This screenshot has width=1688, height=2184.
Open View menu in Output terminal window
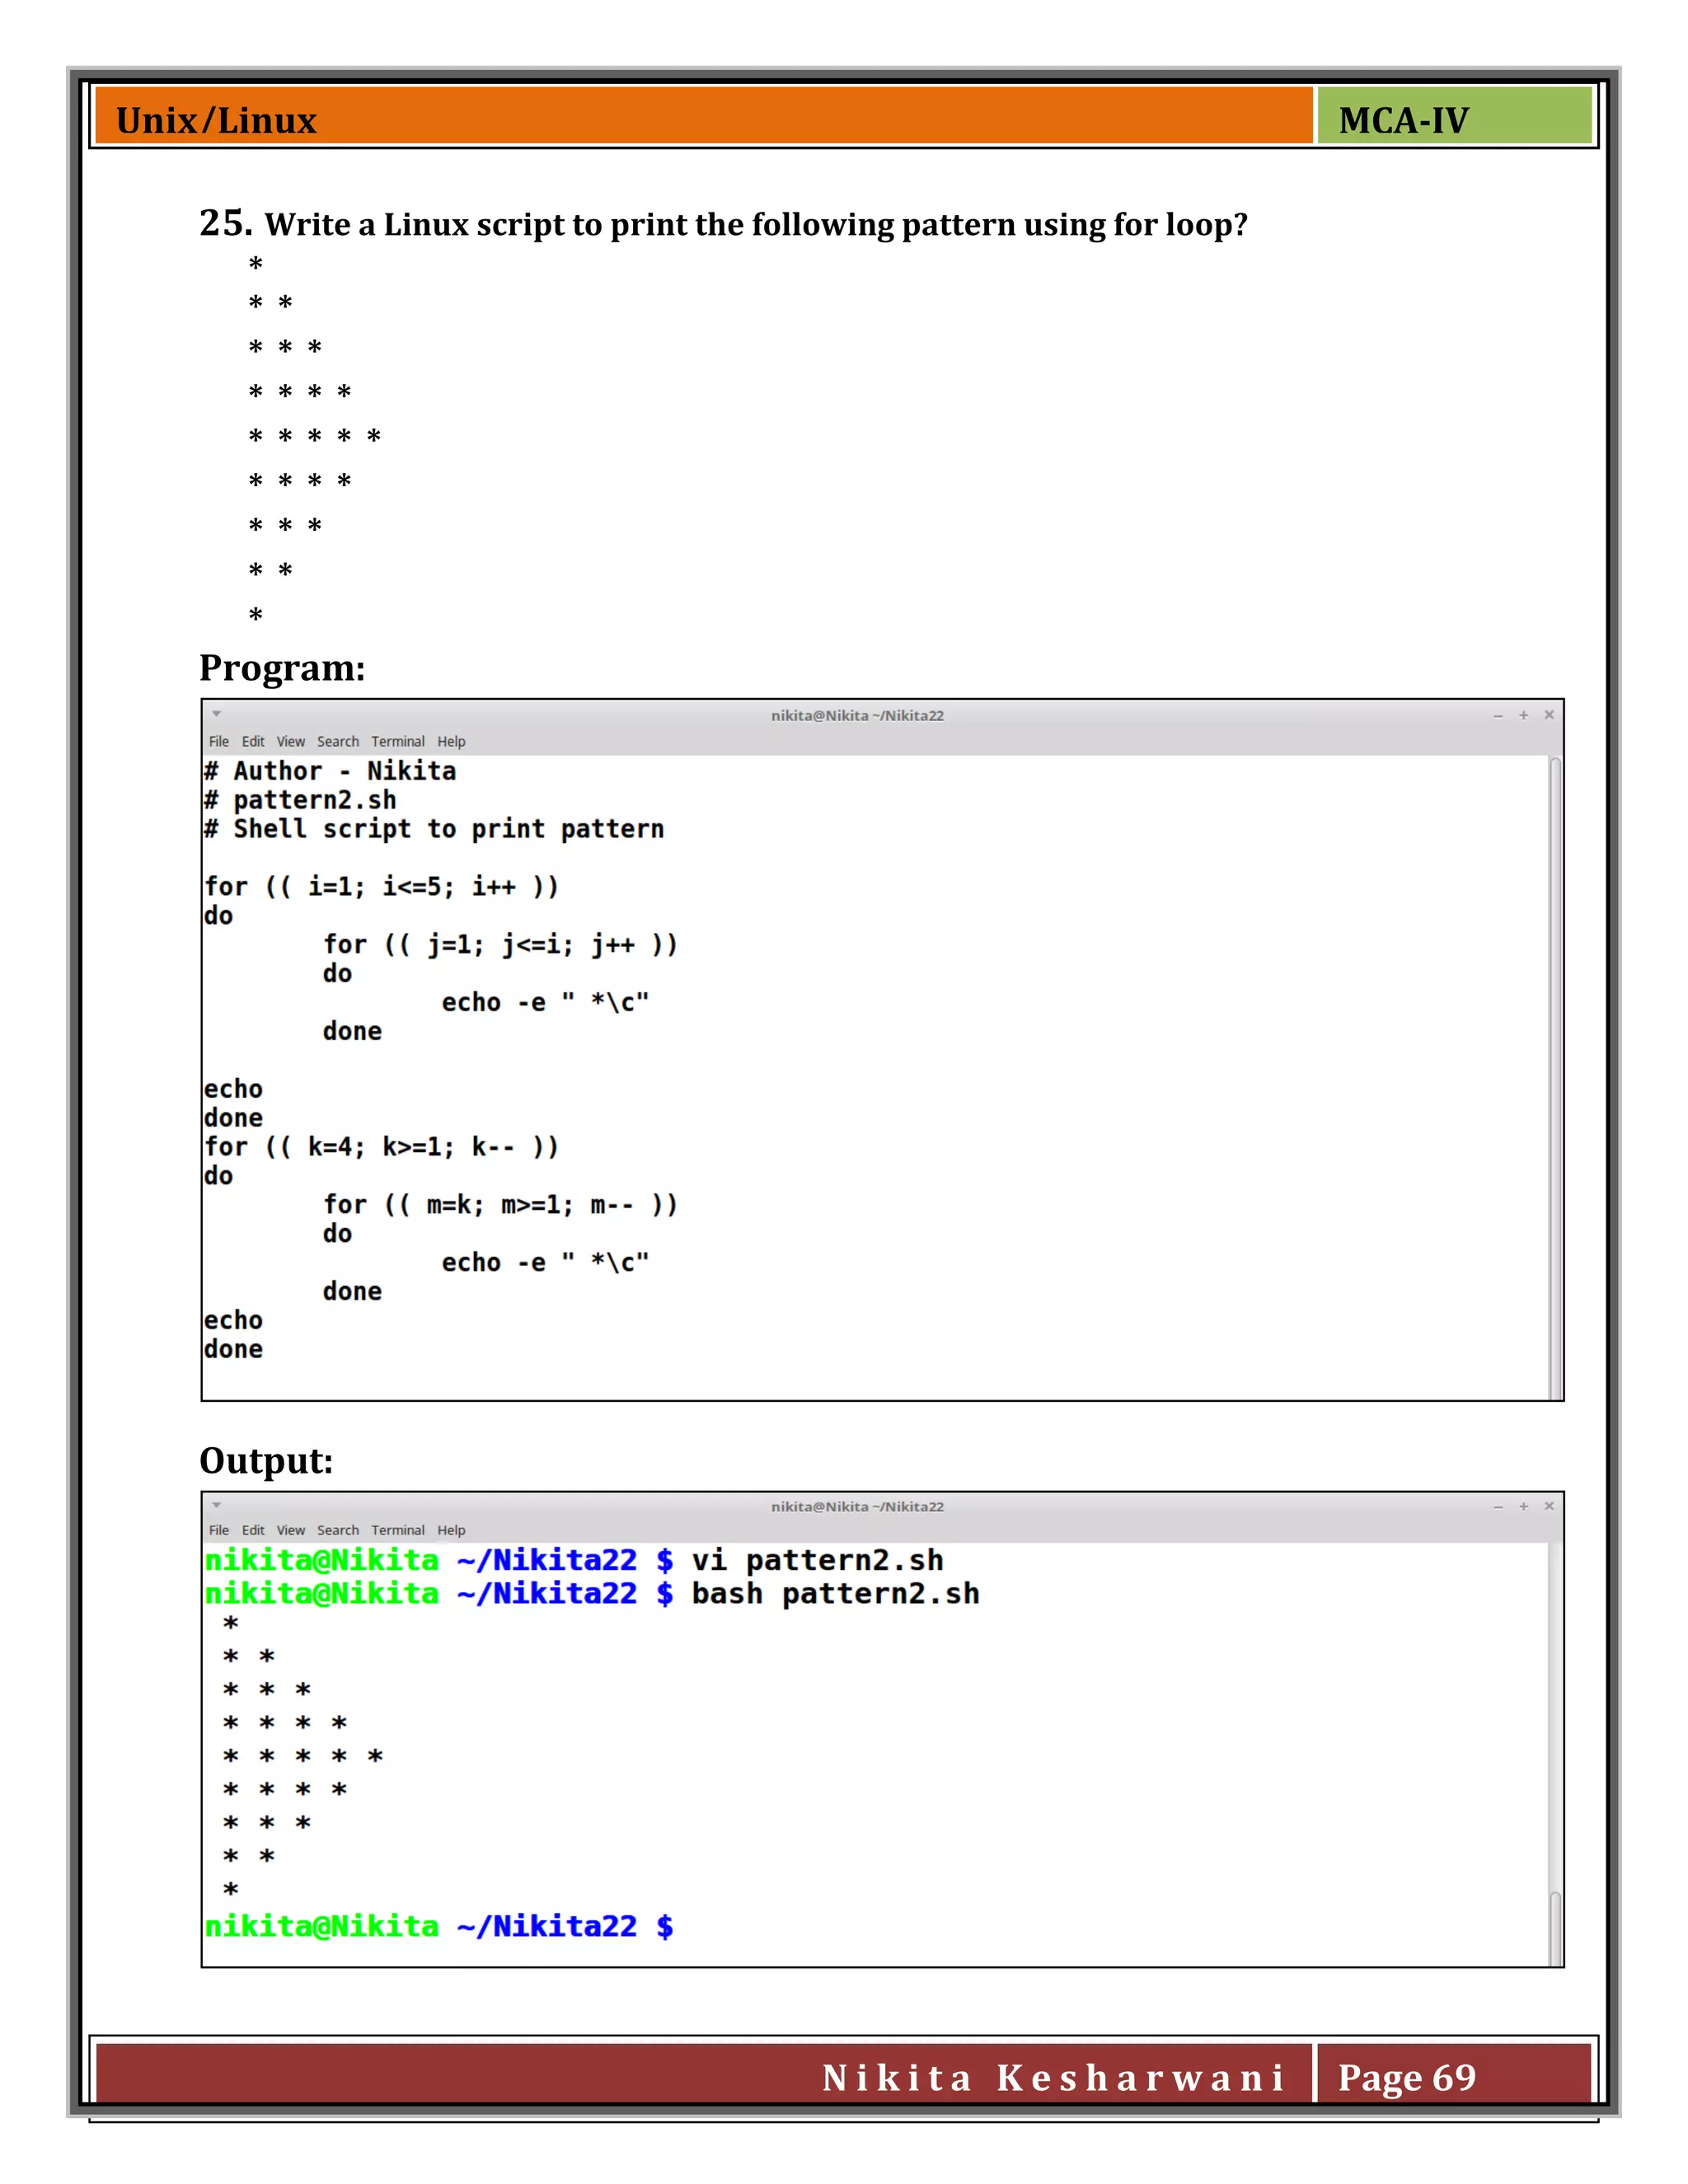pyautogui.click(x=291, y=1530)
